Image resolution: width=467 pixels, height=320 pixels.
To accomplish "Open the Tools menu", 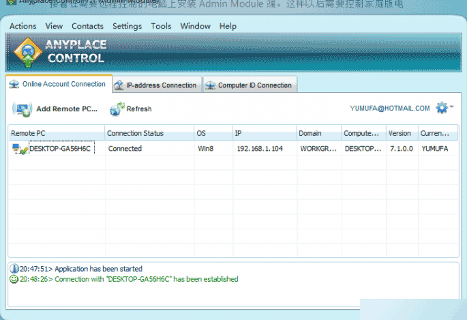I will pyautogui.click(x=161, y=26).
